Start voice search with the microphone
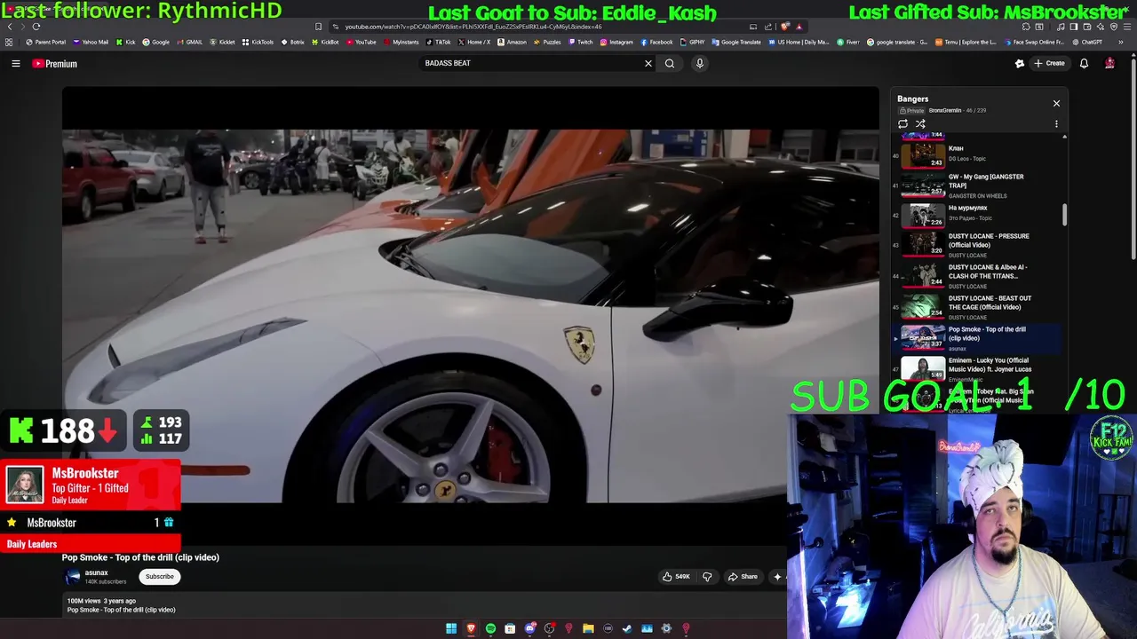Image resolution: width=1137 pixels, height=639 pixels. pyautogui.click(x=700, y=63)
